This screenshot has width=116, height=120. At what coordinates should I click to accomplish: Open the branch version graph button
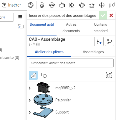coord(110,41)
